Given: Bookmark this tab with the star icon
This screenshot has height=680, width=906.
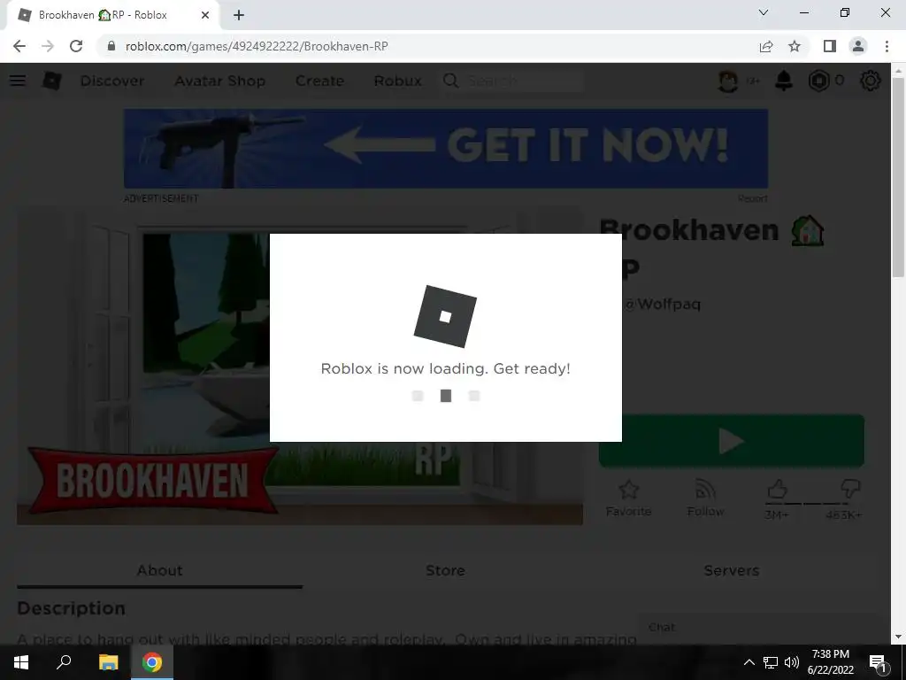Looking at the screenshot, I should coord(795,46).
